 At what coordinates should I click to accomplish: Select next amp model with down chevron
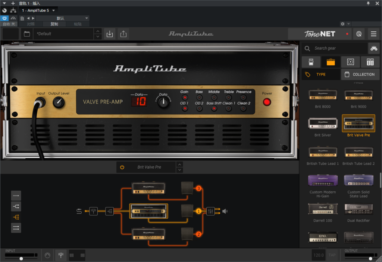179,170
